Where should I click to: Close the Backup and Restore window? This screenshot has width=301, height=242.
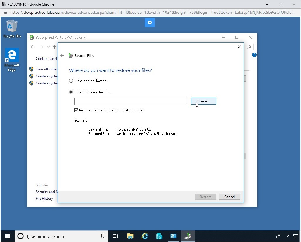(250, 37)
